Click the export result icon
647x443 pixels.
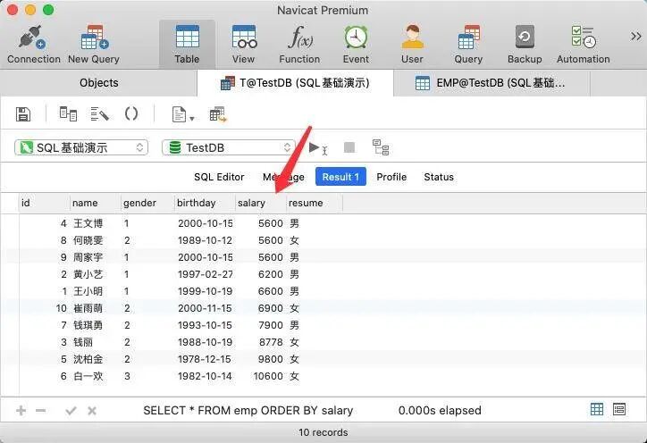(x=218, y=114)
